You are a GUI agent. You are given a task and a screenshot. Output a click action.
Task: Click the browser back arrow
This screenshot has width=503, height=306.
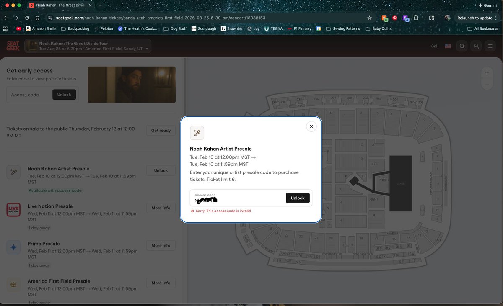point(6,18)
